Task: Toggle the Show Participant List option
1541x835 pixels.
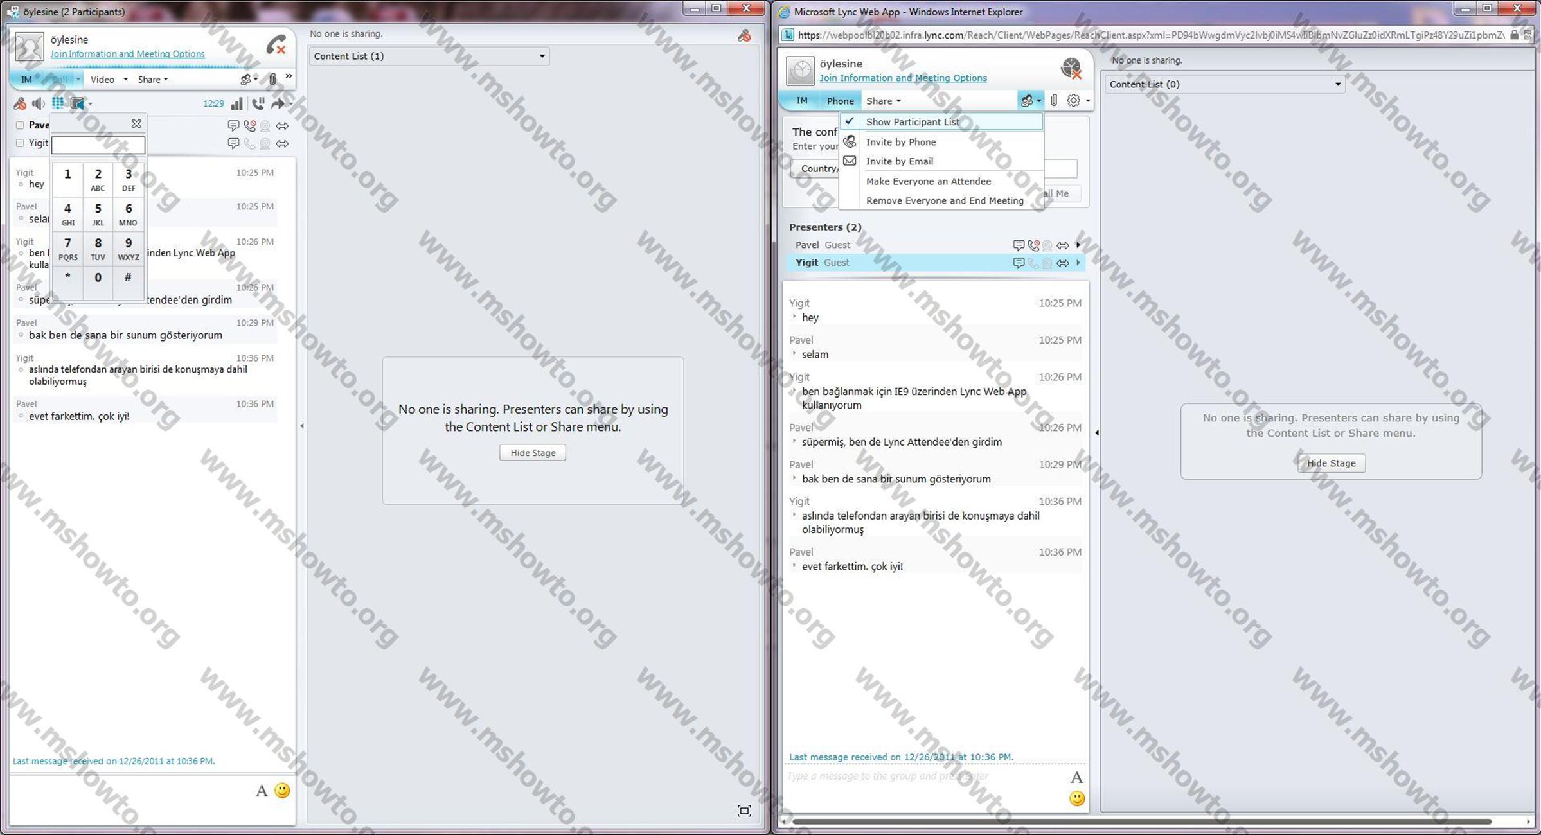Action: [912, 122]
